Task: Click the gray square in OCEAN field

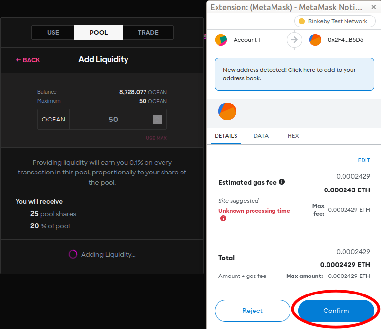Action: point(157,120)
